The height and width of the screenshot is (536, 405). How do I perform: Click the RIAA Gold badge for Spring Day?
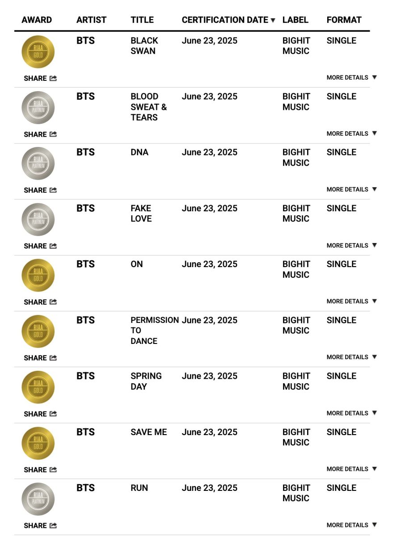[x=38, y=387]
